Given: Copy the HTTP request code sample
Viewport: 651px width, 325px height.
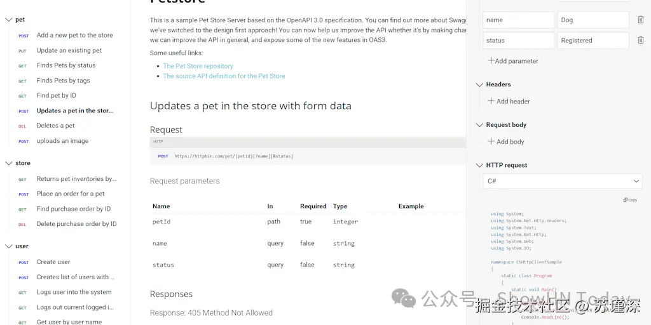Looking at the screenshot, I should [630, 200].
